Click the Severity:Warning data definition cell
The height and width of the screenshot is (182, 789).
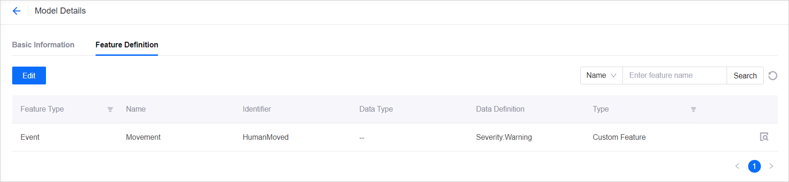point(504,137)
